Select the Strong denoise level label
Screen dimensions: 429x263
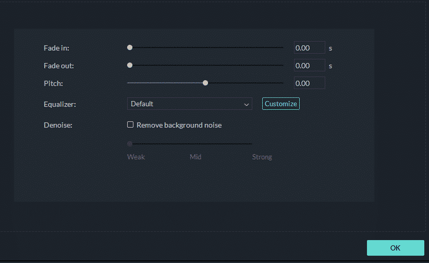[262, 157]
